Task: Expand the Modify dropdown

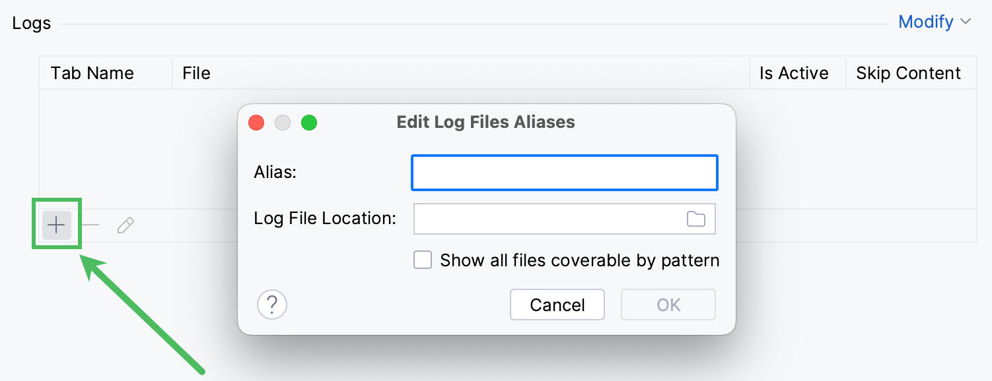Action: [927, 22]
